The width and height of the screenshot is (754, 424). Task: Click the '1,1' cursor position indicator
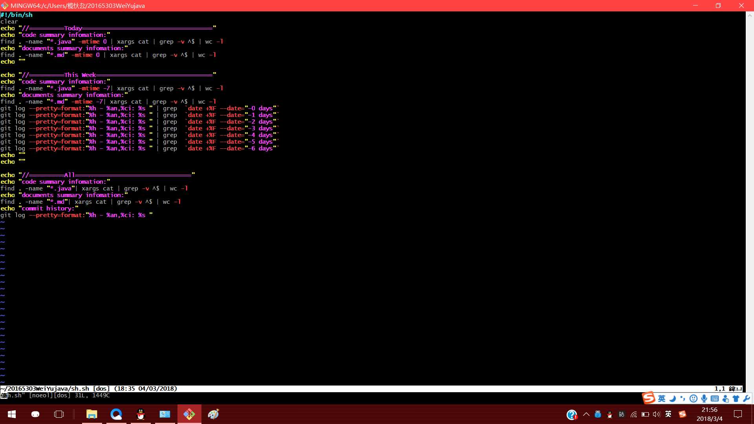(719, 389)
